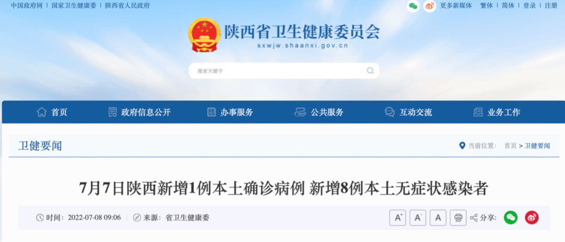Follow the 中国政府网 link
The height and width of the screenshot is (242, 565).
[27, 6]
